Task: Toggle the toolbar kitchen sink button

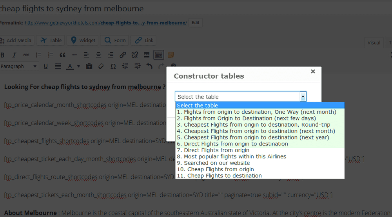Action: click(159, 55)
